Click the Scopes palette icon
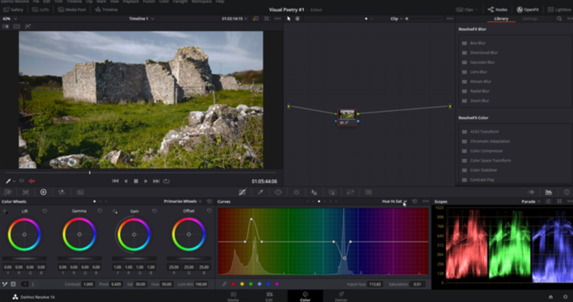This screenshot has width=573, height=302. coord(549,192)
